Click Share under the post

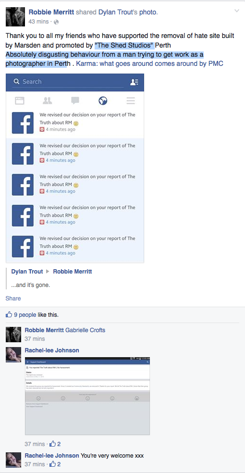[x=13, y=299]
